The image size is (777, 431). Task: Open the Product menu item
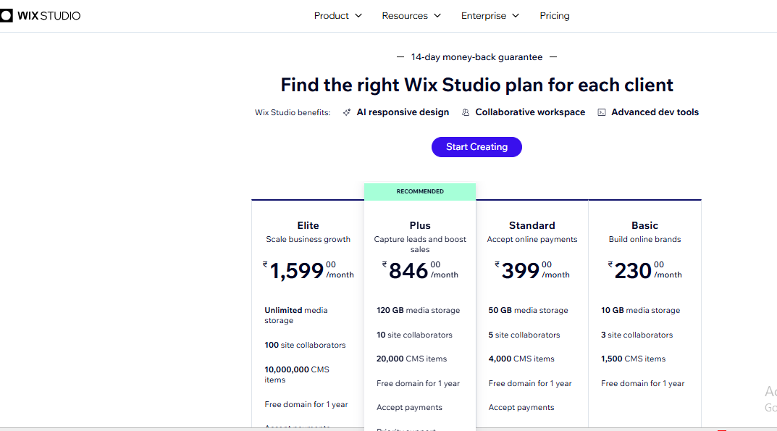pyautogui.click(x=331, y=16)
